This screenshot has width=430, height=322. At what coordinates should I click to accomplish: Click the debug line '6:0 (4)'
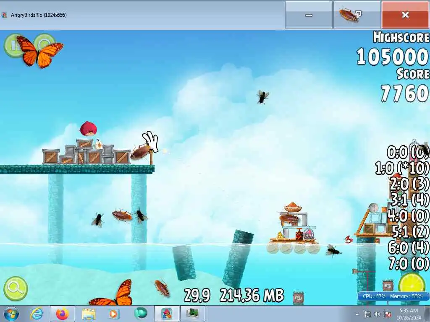click(409, 248)
